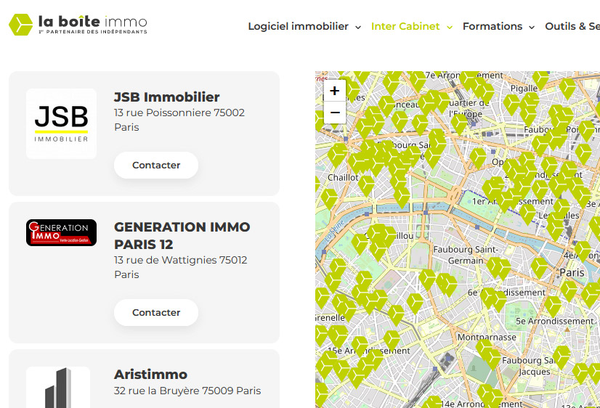Contact GENERATION IMMO PARIS 12

click(x=156, y=313)
